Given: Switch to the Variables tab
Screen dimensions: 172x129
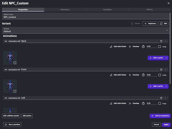Looking at the screenshot, I should coord(107,10).
